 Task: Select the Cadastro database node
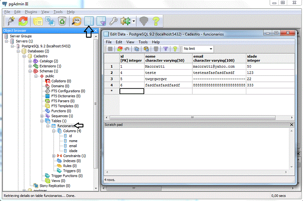pos(40,56)
